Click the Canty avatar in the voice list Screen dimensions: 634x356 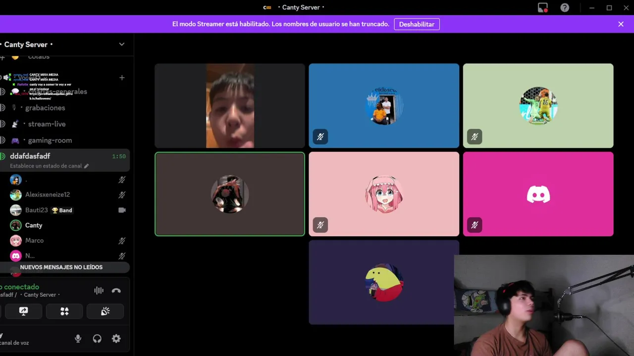point(16,225)
